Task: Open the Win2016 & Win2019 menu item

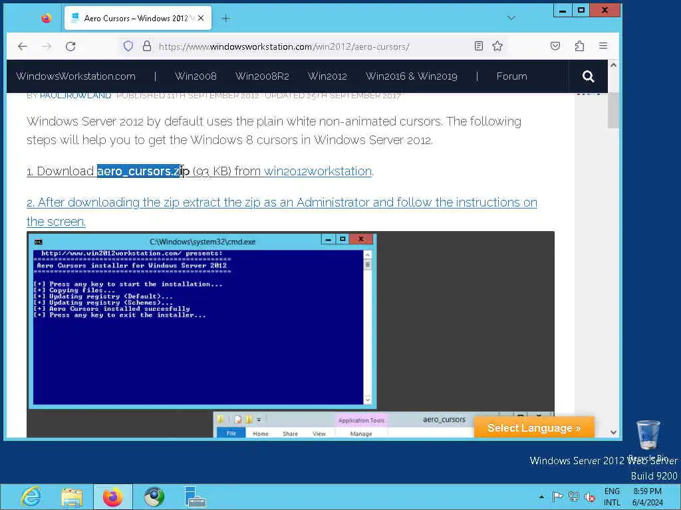Action: (x=411, y=76)
